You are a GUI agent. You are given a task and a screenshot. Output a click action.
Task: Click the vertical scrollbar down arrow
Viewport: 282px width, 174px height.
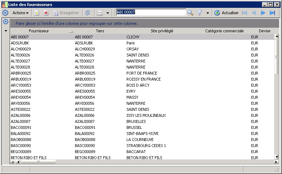tap(277, 157)
